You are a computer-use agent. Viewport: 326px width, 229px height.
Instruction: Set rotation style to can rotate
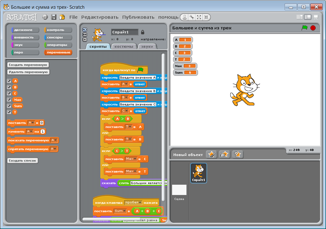[84, 30]
